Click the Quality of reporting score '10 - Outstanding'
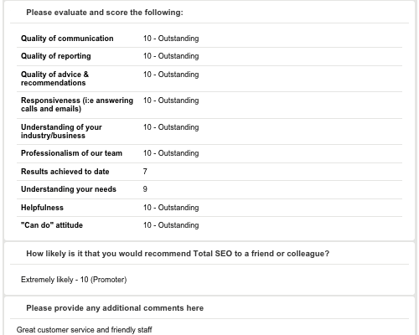The height and width of the screenshot is (335, 419). click(x=171, y=56)
